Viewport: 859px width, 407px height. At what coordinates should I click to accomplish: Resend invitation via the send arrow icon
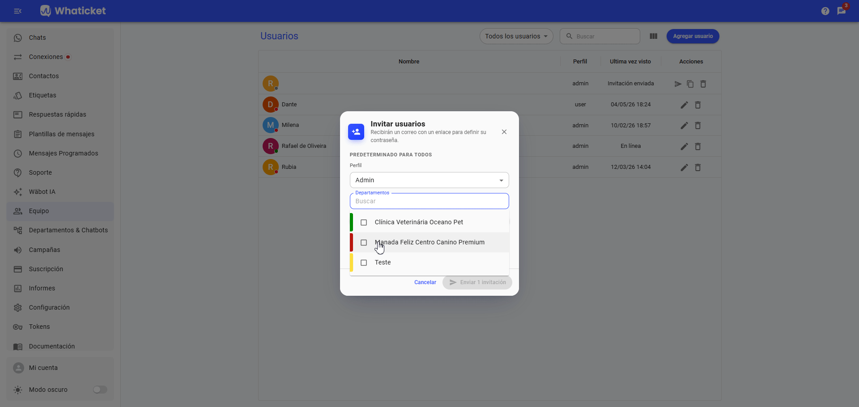(678, 84)
